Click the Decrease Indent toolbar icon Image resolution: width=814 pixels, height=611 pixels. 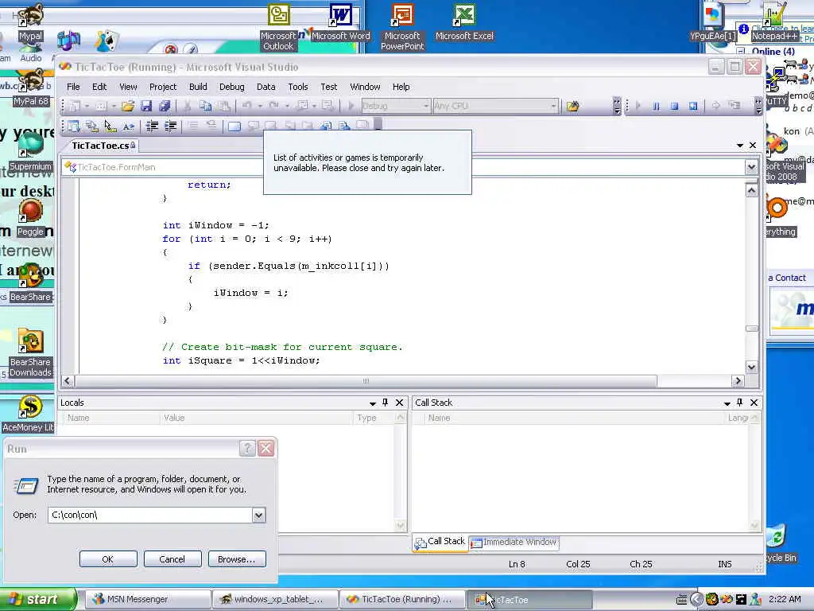pos(152,126)
